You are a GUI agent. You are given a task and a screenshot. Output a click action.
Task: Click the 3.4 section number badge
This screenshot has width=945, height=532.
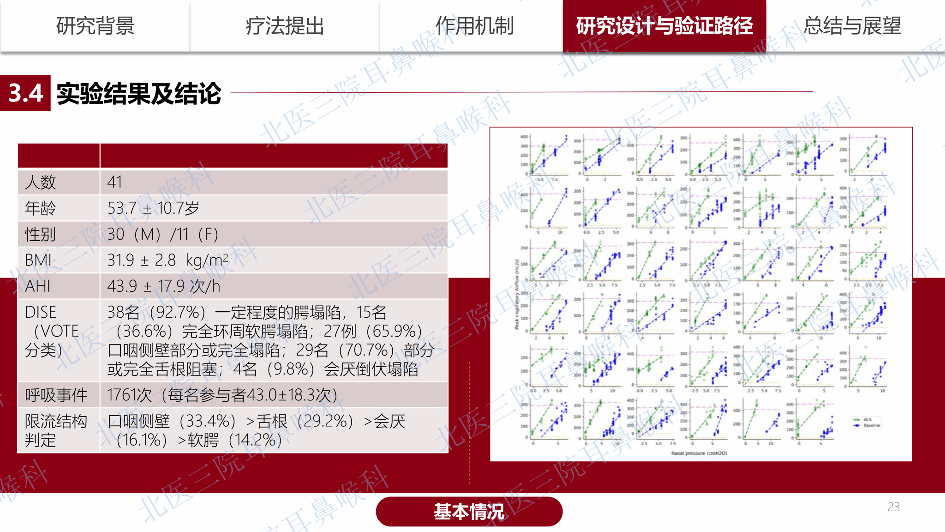click(x=25, y=93)
